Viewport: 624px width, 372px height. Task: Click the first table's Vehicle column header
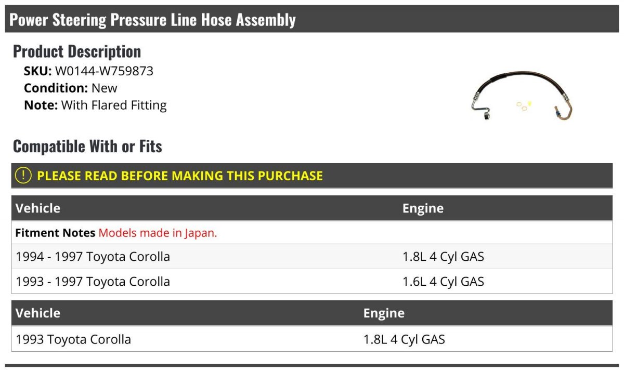(x=38, y=208)
